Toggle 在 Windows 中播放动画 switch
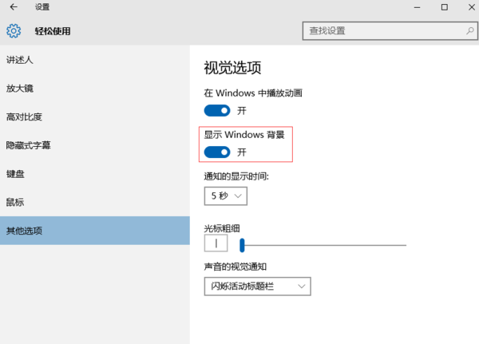The width and height of the screenshot is (479, 344). pos(217,111)
